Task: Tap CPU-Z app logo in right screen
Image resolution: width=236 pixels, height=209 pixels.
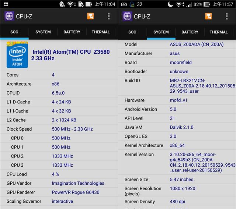Action: tap(127, 16)
